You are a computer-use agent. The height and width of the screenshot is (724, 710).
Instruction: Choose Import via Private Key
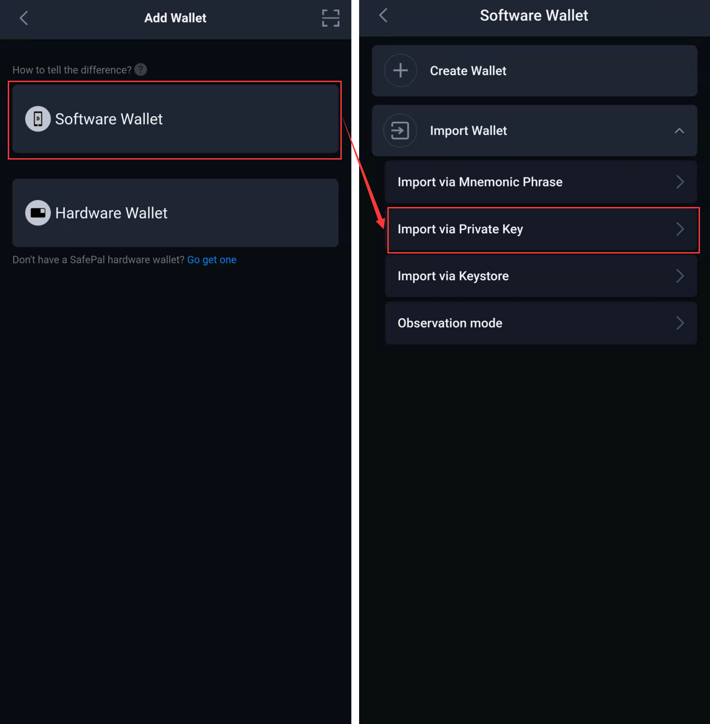(x=460, y=229)
